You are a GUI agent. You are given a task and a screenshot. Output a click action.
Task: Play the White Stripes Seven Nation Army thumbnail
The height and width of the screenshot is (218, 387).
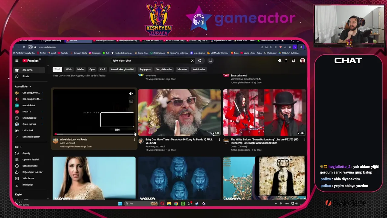(265, 113)
